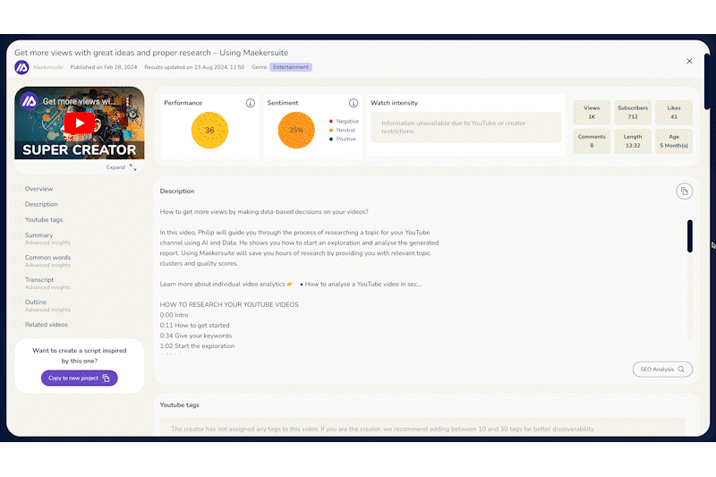The height and width of the screenshot is (477, 716).
Task: Select the Positive sentiment legend item
Action: coord(343,139)
